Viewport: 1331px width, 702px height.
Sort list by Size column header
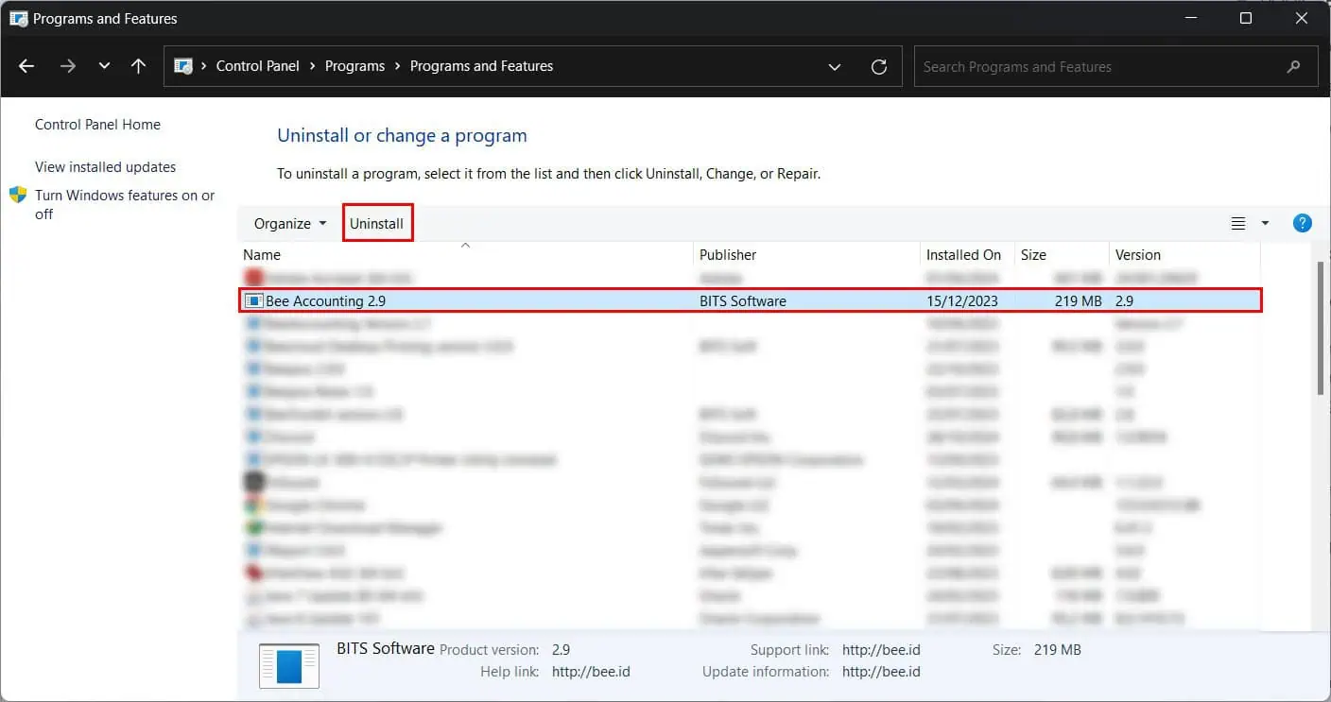[x=1033, y=255]
